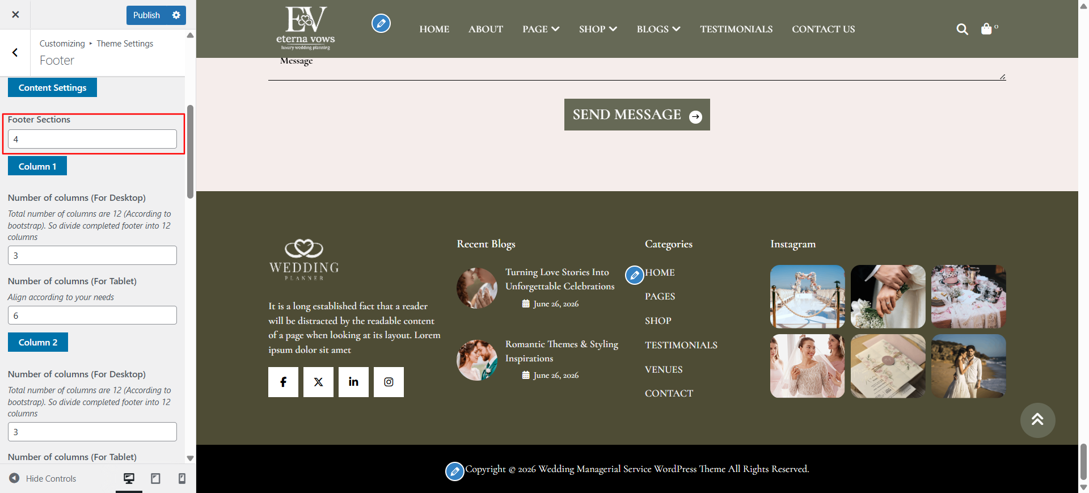Click the edit pencil beside footer HOME
Image resolution: width=1089 pixels, height=493 pixels.
point(635,275)
